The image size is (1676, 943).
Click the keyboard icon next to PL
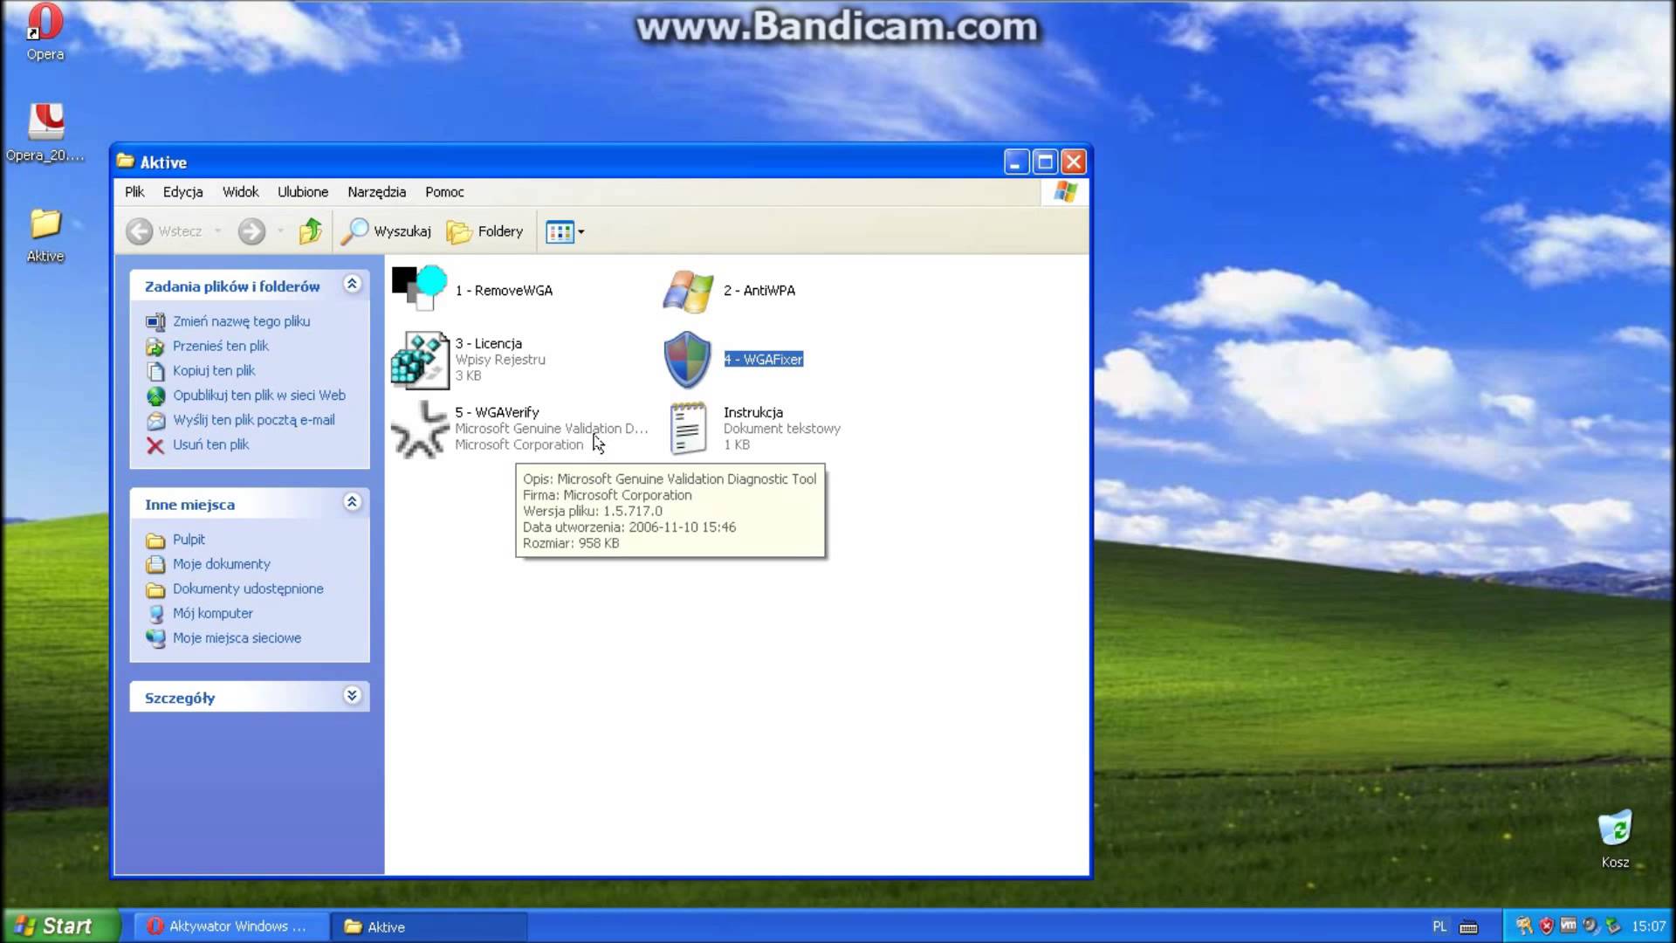pos(1468,927)
